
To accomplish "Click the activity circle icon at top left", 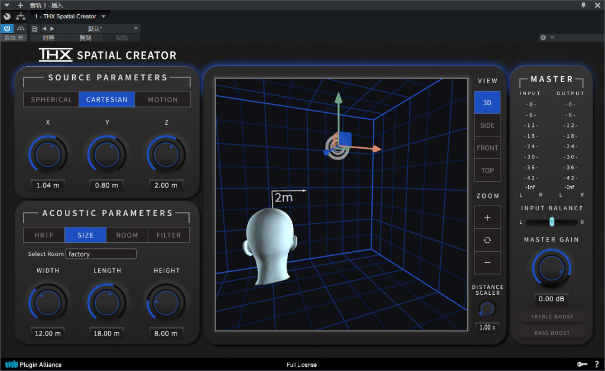I will pyautogui.click(x=7, y=17).
